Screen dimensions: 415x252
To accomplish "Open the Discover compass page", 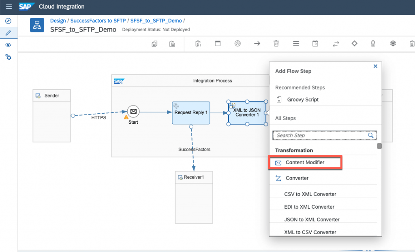I will pyautogui.click(x=8, y=21).
